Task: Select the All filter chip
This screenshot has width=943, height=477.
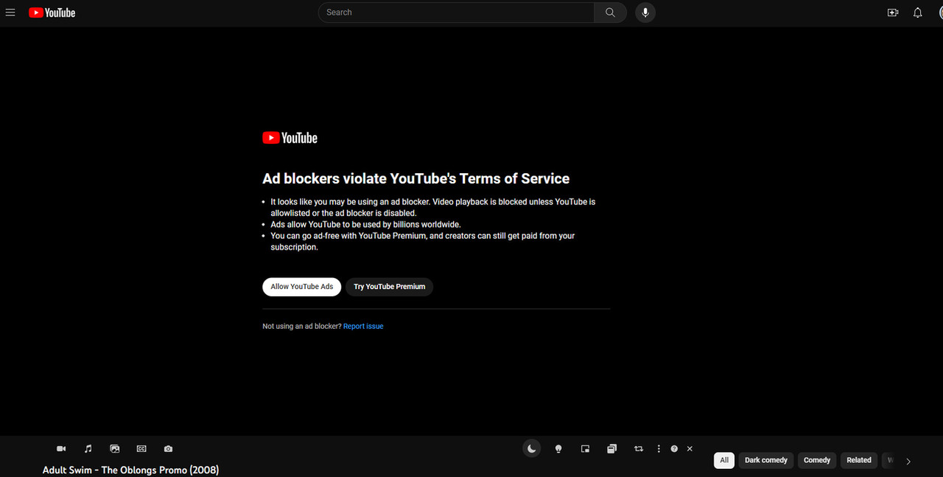Action: coord(724,460)
